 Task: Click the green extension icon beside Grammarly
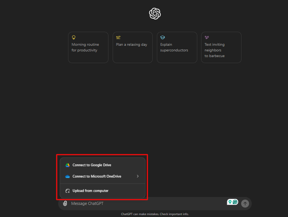click(x=230, y=202)
